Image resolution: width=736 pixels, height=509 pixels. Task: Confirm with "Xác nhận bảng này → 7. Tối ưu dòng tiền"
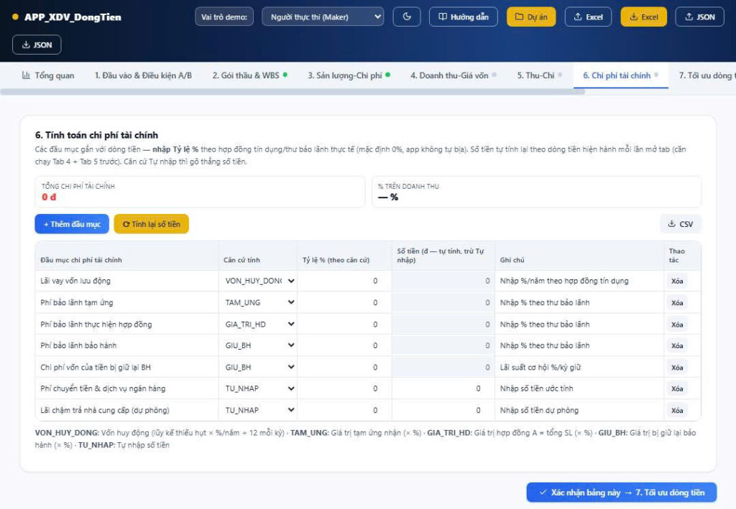[x=622, y=492]
